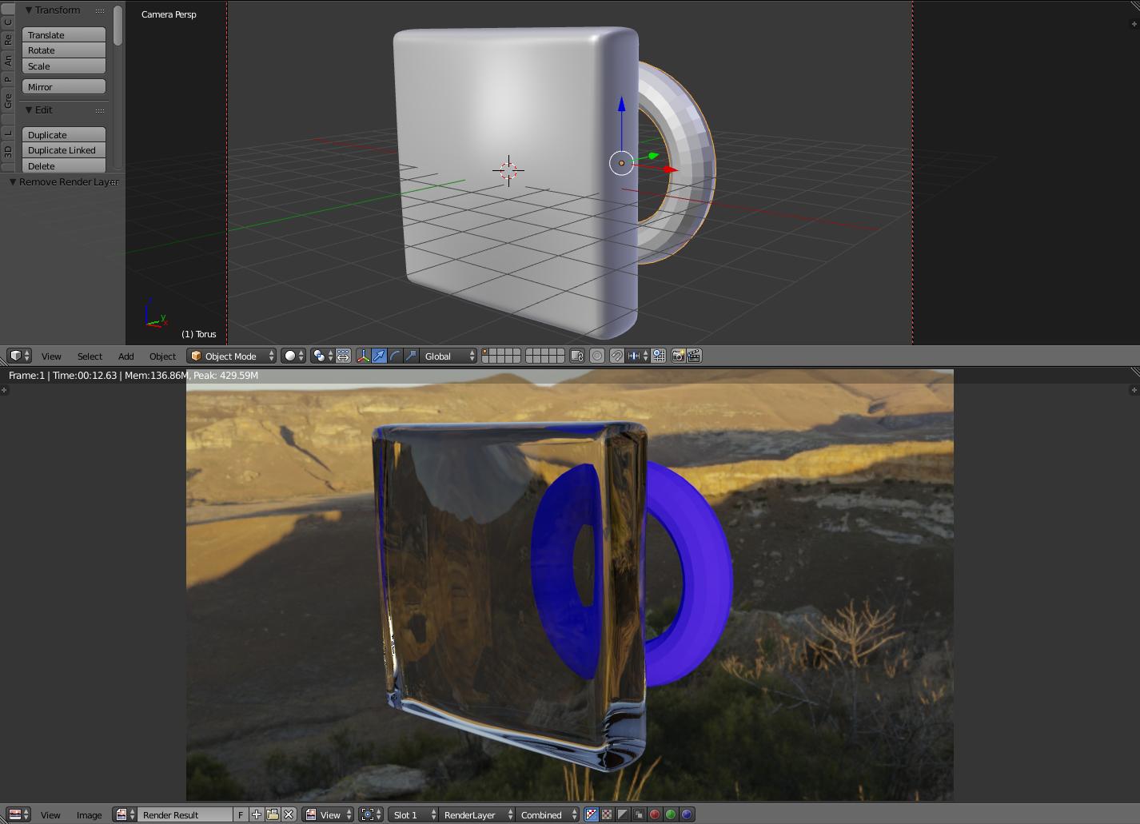Unlink the Render Result datablock with X icon
The image size is (1140, 824).
pyautogui.click(x=288, y=814)
